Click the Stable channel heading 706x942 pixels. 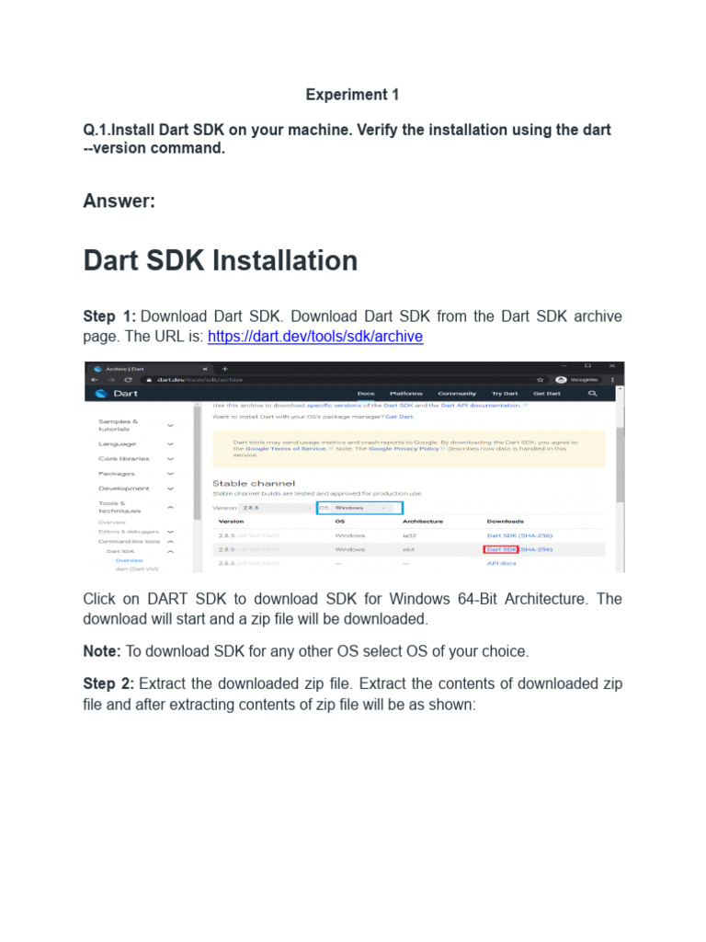pyautogui.click(x=254, y=483)
